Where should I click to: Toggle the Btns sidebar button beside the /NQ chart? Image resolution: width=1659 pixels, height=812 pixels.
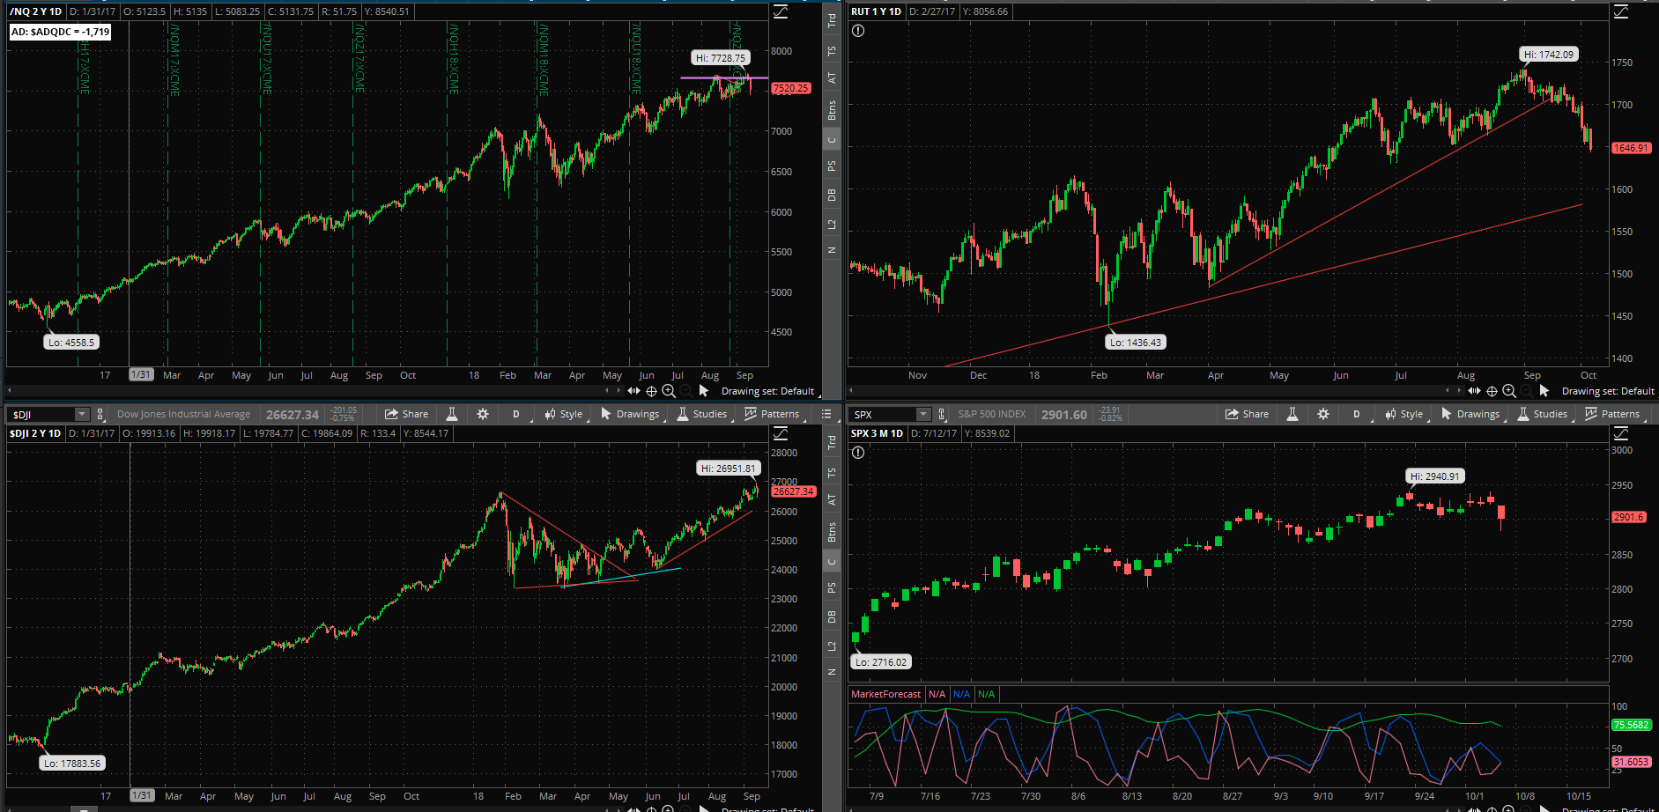[x=832, y=110]
